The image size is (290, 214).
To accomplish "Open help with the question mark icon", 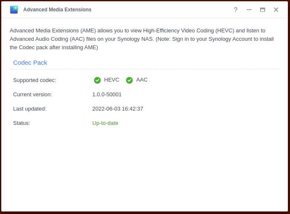I will point(236,10).
